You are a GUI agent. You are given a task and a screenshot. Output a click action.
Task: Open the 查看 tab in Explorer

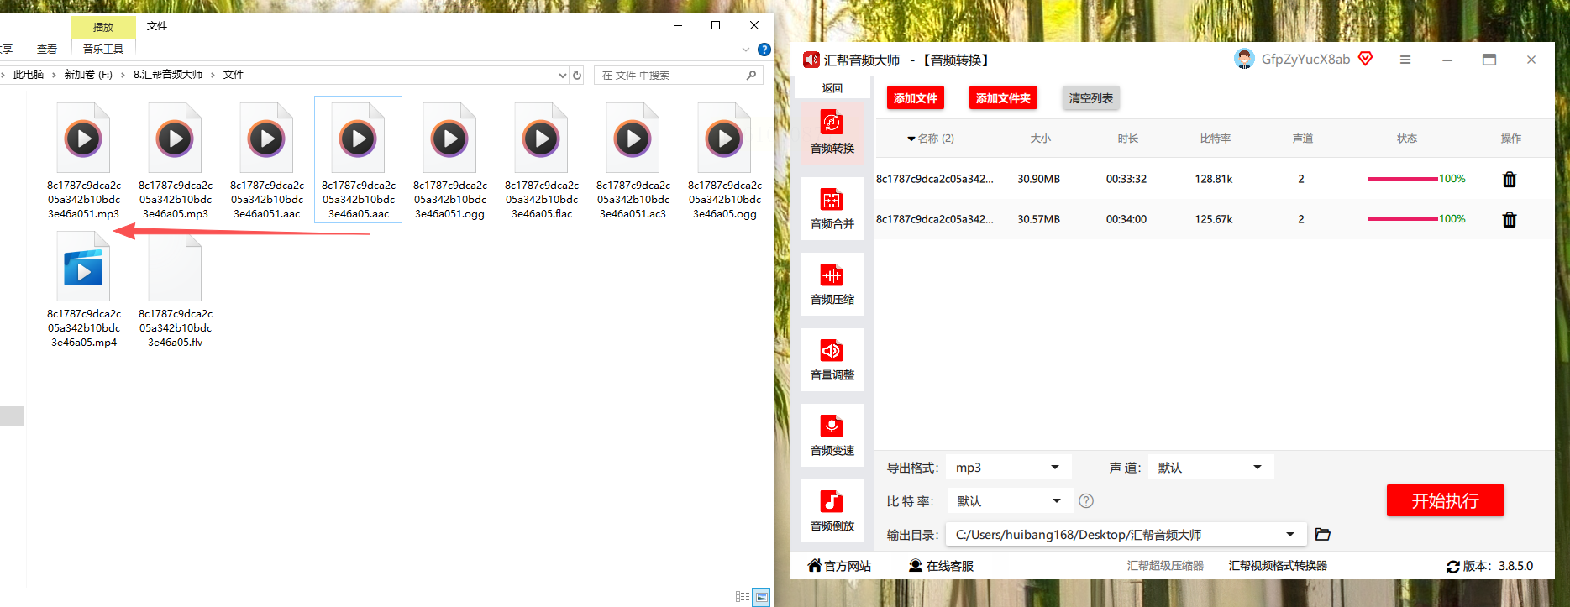[47, 50]
